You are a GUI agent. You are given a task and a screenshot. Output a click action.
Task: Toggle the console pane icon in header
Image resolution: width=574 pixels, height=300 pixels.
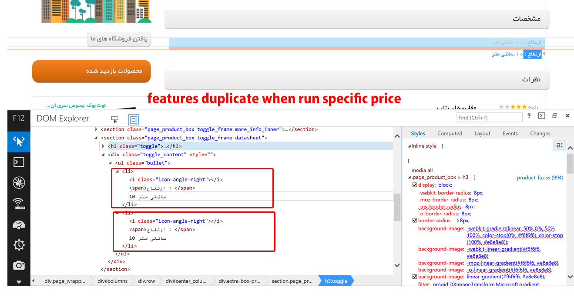click(x=541, y=116)
